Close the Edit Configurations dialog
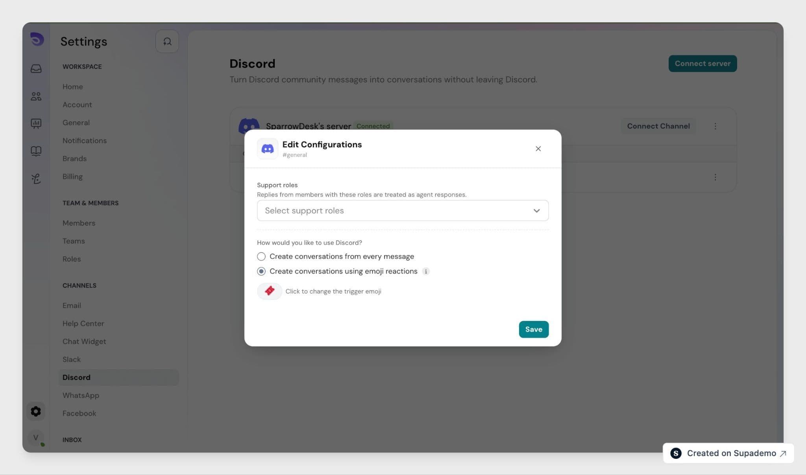 (x=538, y=149)
